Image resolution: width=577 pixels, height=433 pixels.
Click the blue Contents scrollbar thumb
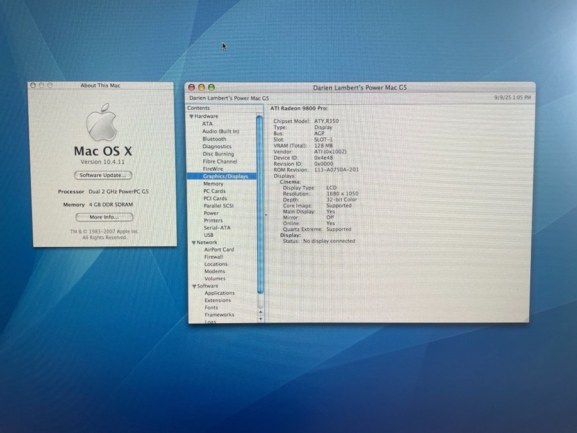pyautogui.click(x=260, y=205)
